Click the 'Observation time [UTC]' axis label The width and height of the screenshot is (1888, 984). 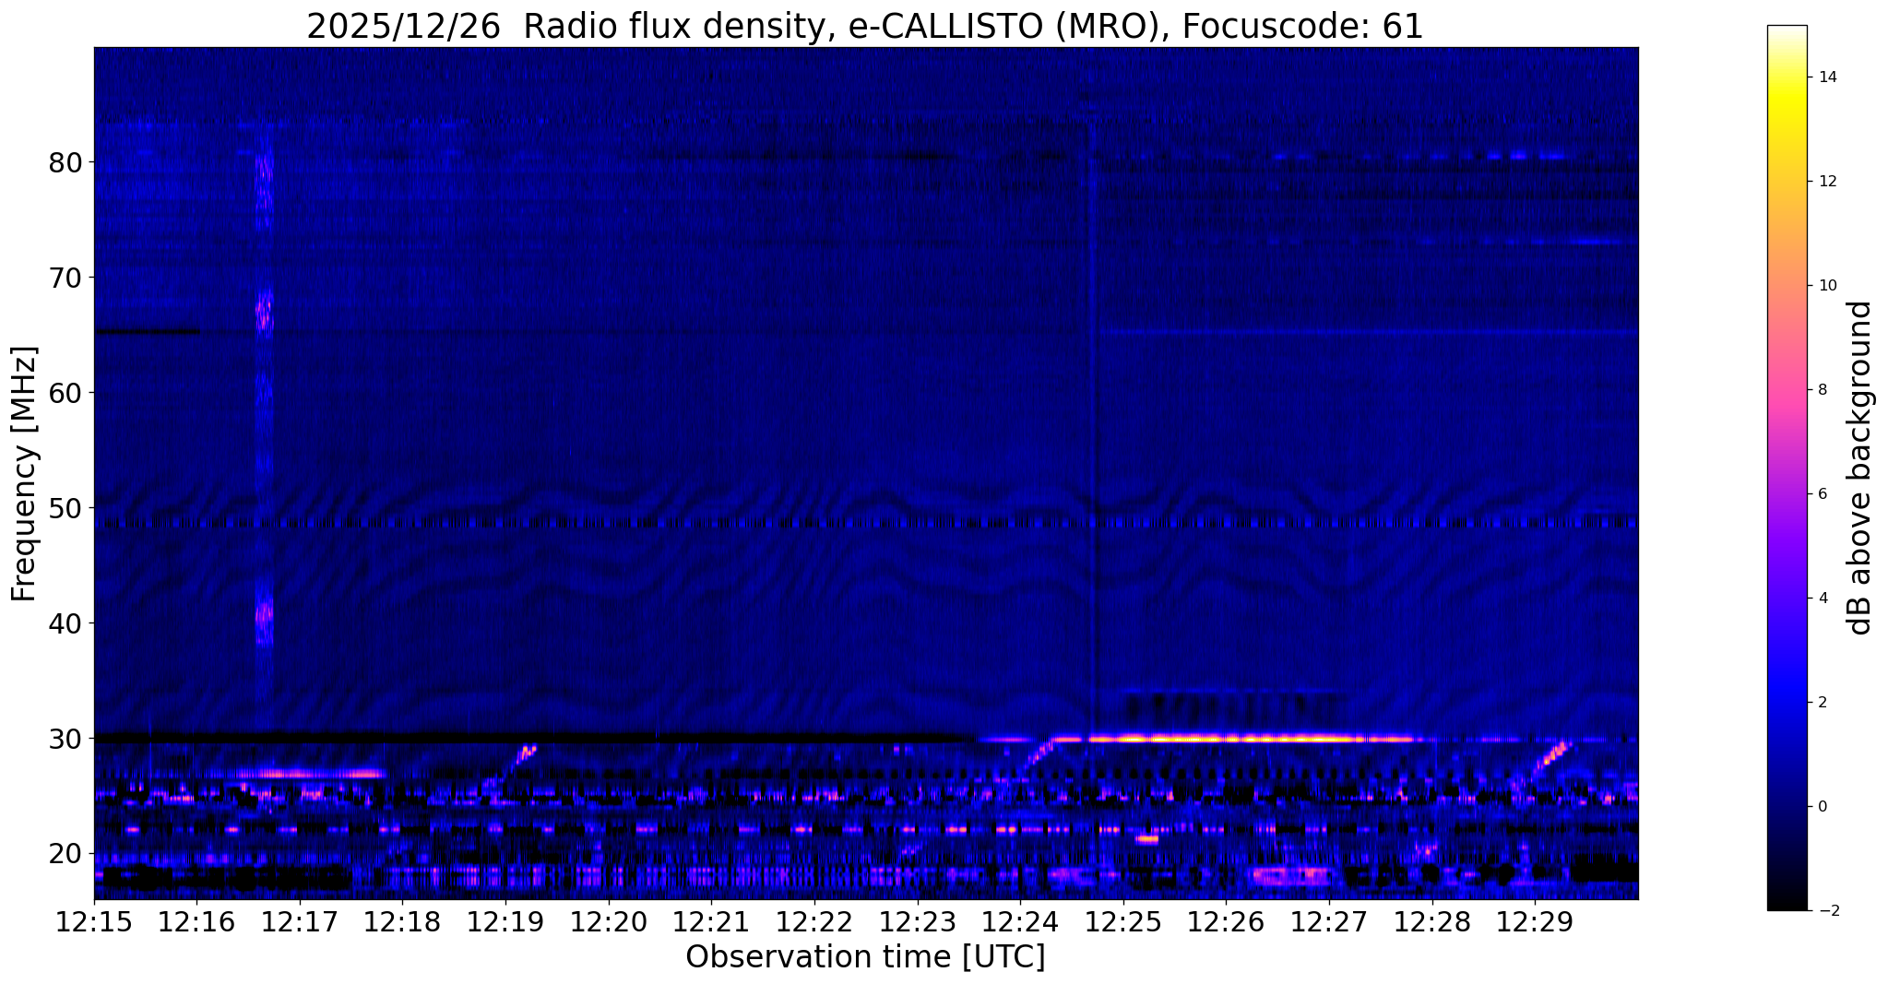click(x=865, y=957)
